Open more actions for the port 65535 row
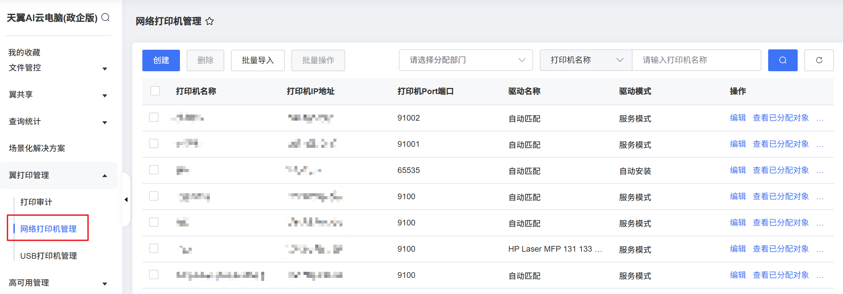The image size is (843, 294). coord(820,171)
